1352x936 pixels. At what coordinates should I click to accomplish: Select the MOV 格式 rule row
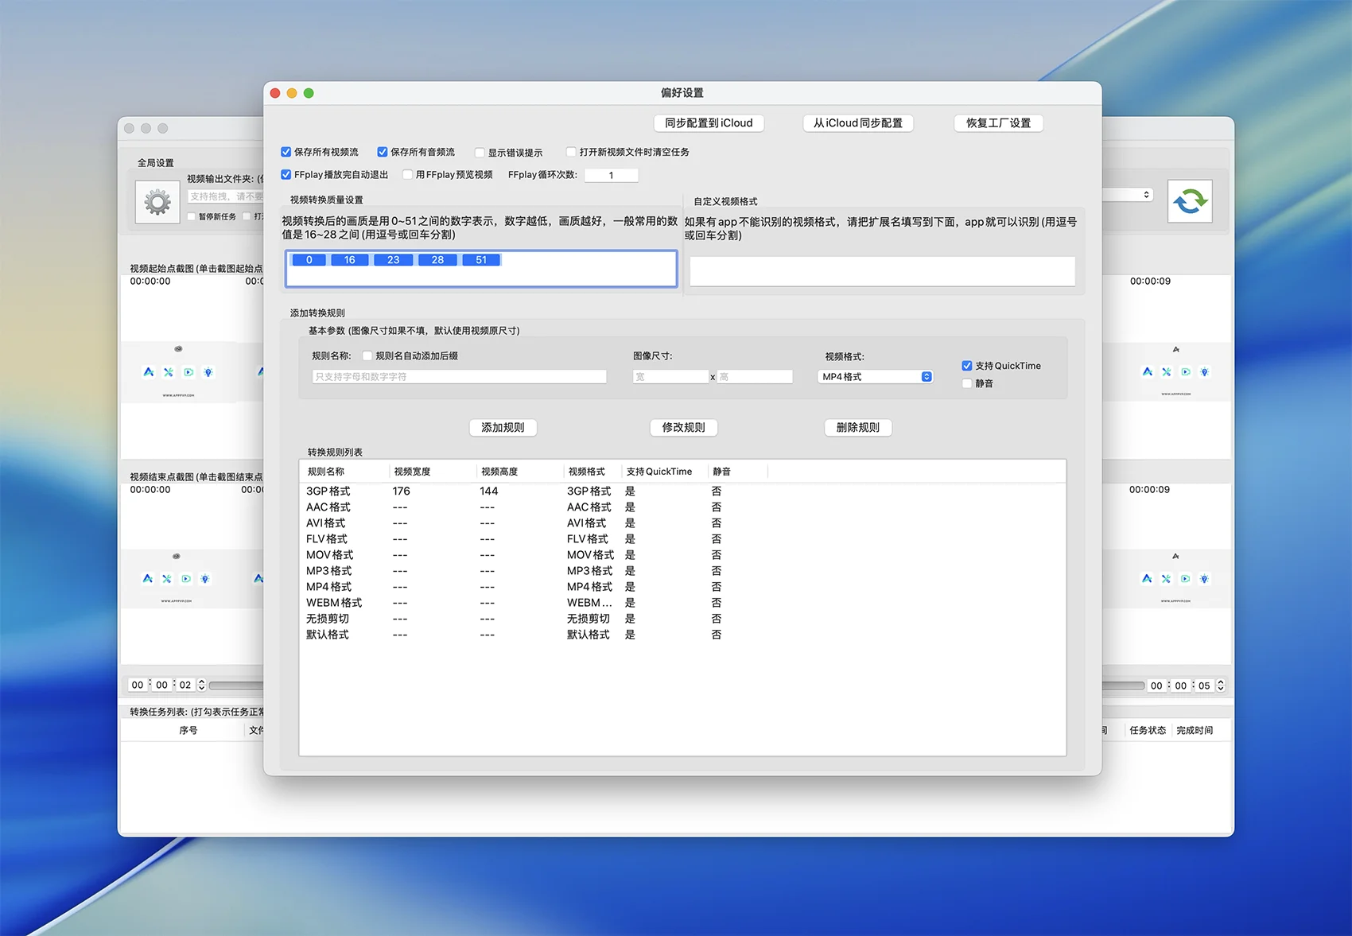tap(330, 555)
